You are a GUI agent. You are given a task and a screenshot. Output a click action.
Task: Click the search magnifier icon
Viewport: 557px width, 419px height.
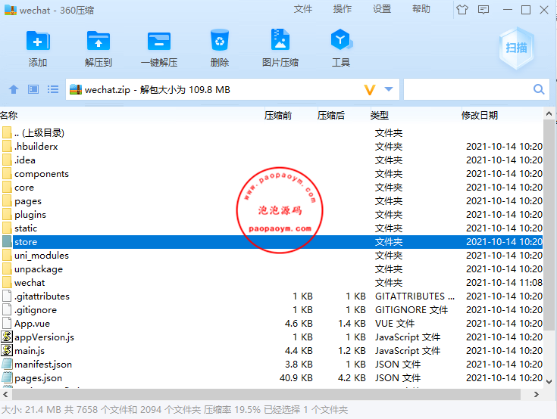(539, 89)
